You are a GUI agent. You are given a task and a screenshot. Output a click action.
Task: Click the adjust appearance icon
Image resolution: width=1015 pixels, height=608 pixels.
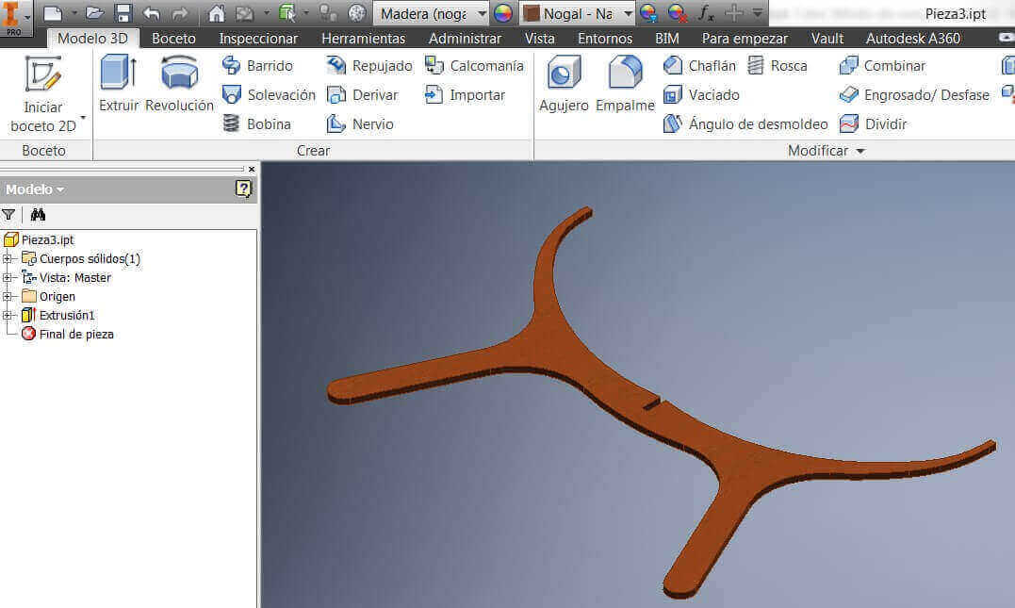click(648, 13)
